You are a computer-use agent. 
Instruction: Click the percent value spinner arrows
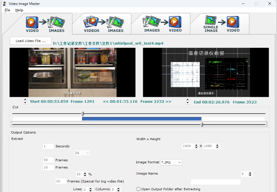pyautogui.click(x=85, y=174)
